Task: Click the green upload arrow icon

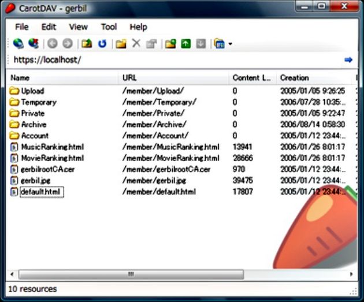Action: coord(186,43)
